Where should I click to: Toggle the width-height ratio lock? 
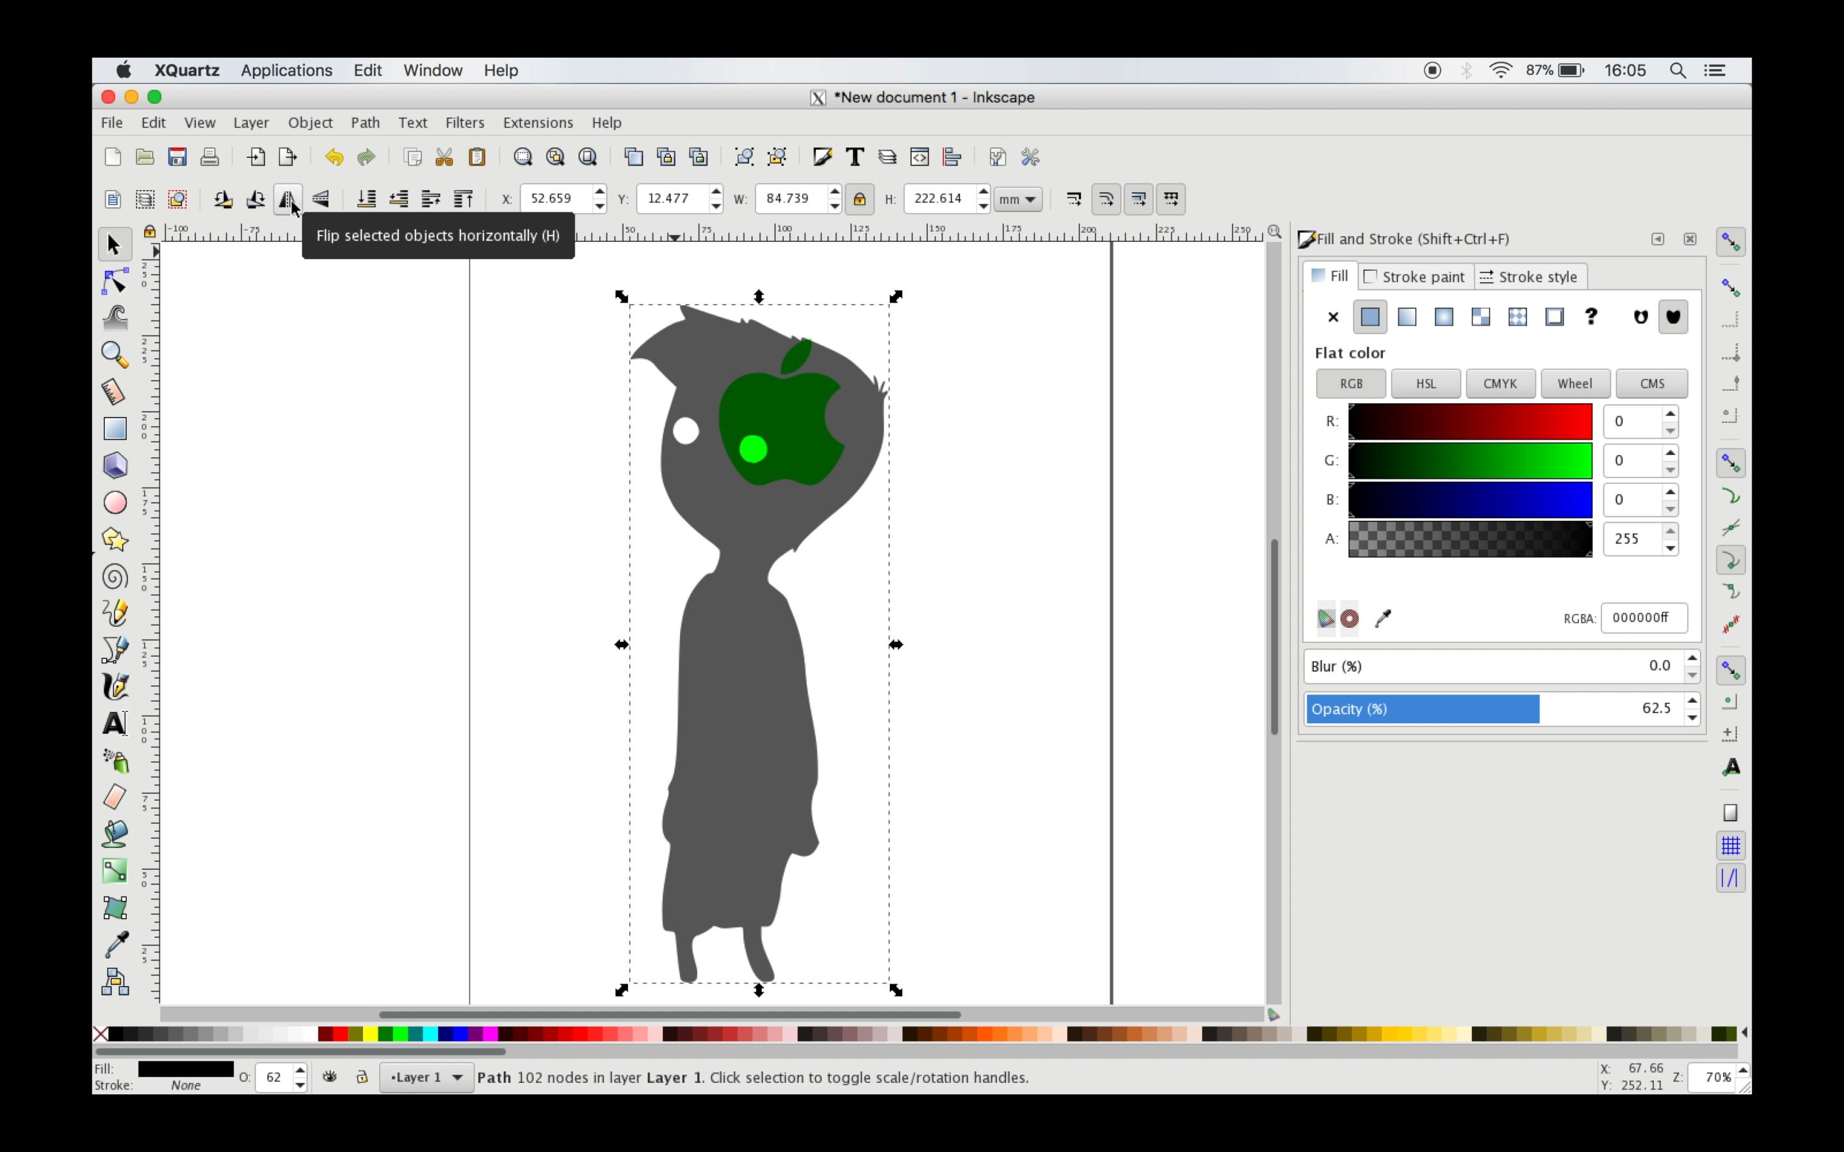859,200
